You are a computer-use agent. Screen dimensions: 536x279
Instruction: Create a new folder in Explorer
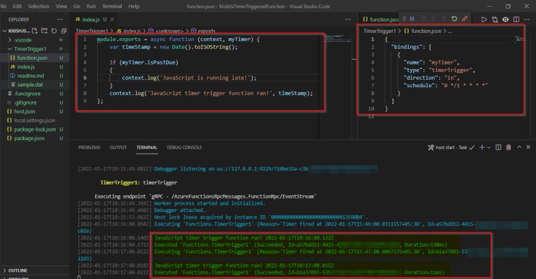tap(44, 31)
